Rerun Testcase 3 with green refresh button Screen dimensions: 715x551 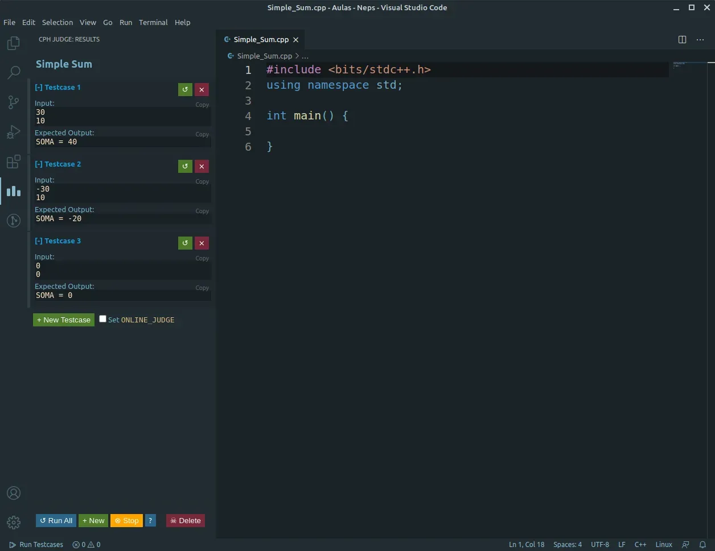click(x=185, y=243)
